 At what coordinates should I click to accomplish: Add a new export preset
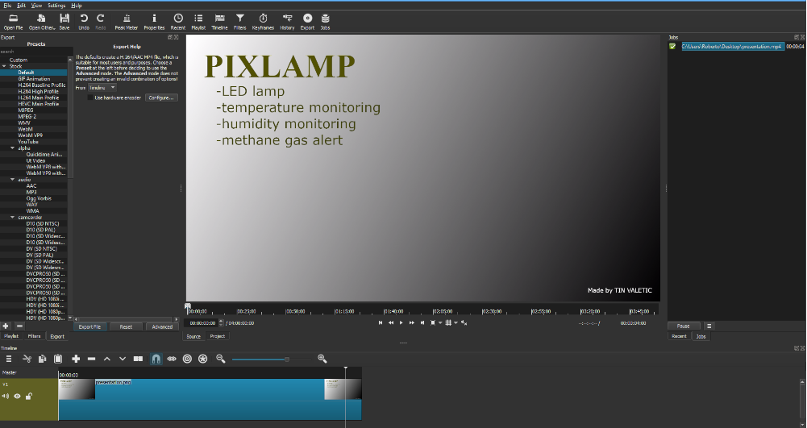click(6, 326)
